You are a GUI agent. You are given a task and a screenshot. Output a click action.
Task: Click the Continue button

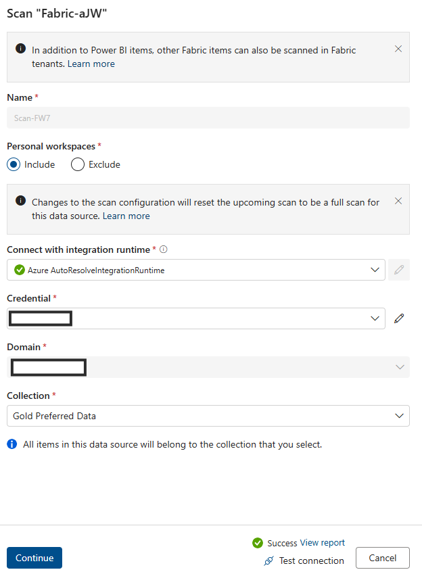pos(34,558)
